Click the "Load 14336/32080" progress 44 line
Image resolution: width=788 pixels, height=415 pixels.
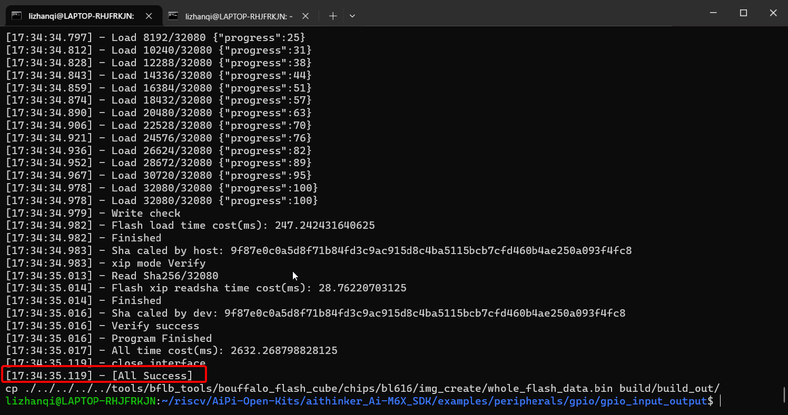pyautogui.click(x=159, y=75)
